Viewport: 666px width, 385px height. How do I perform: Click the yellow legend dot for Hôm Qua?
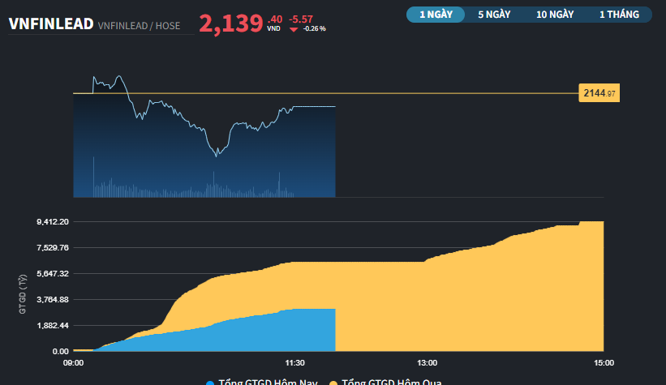coord(333,383)
